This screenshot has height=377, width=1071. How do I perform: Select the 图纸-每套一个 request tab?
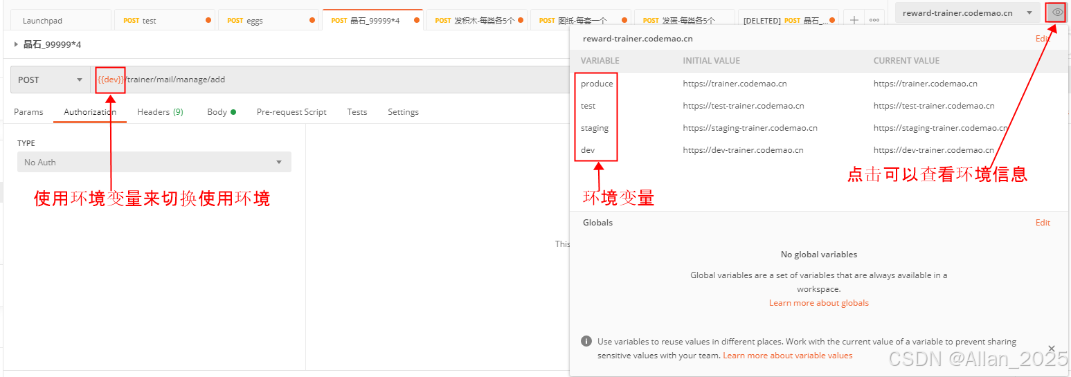click(x=581, y=21)
